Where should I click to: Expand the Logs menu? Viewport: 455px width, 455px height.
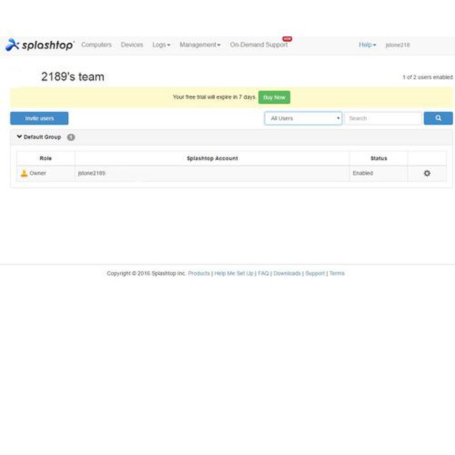click(x=161, y=45)
